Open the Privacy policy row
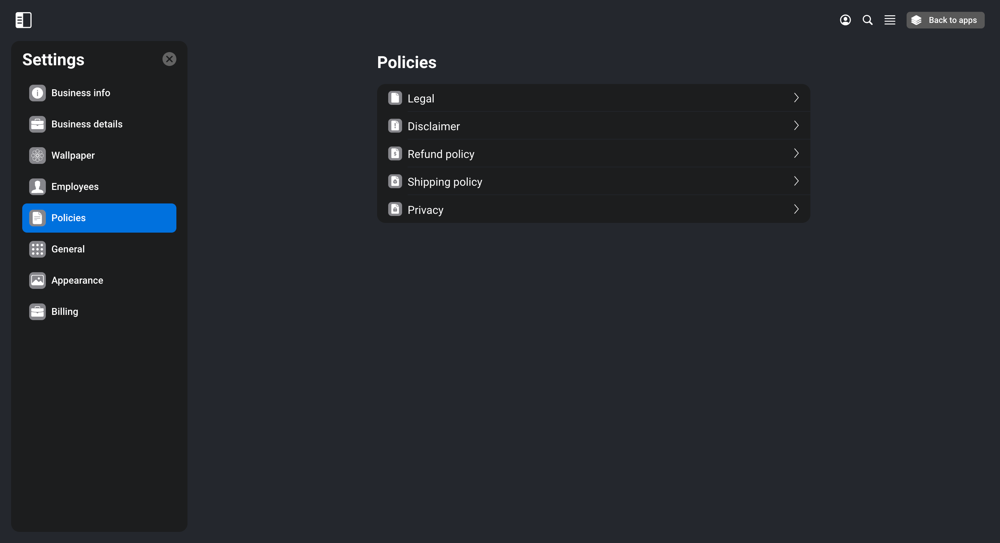This screenshot has width=1000, height=543. click(593, 210)
